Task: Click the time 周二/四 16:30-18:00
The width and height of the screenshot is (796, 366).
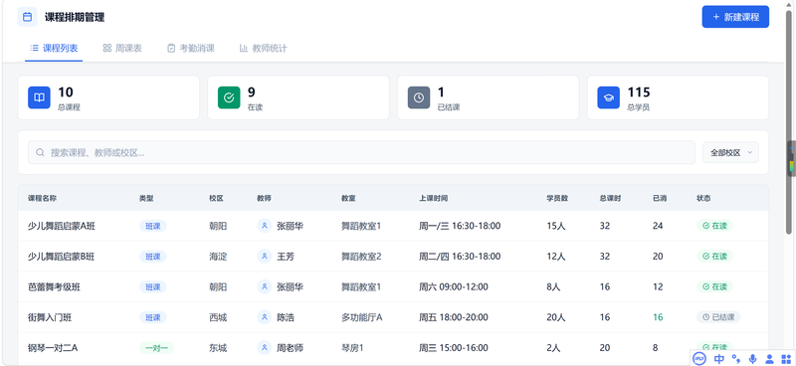Action: point(460,257)
